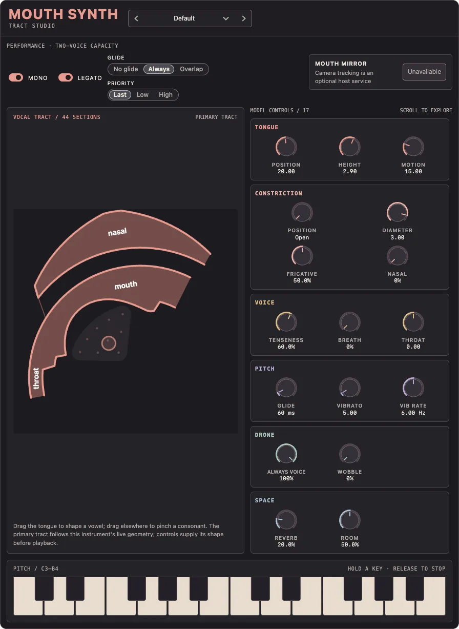Click the FRICATIVE knob
This screenshot has height=629, width=459.
point(302,256)
